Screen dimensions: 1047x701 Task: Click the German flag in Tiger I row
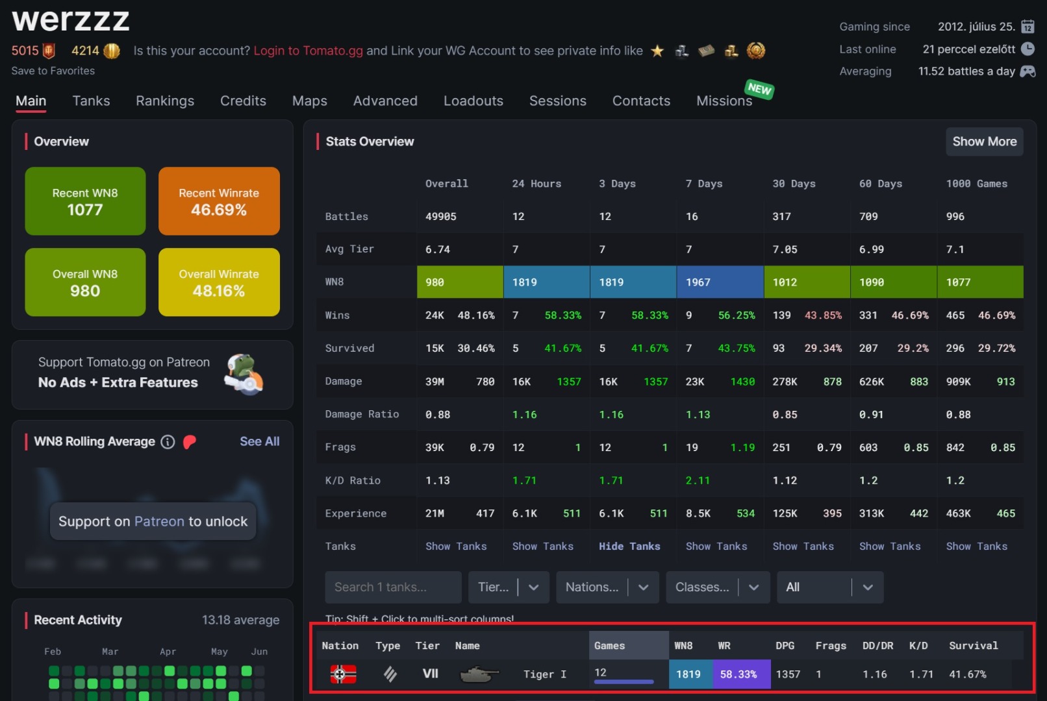coord(343,674)
